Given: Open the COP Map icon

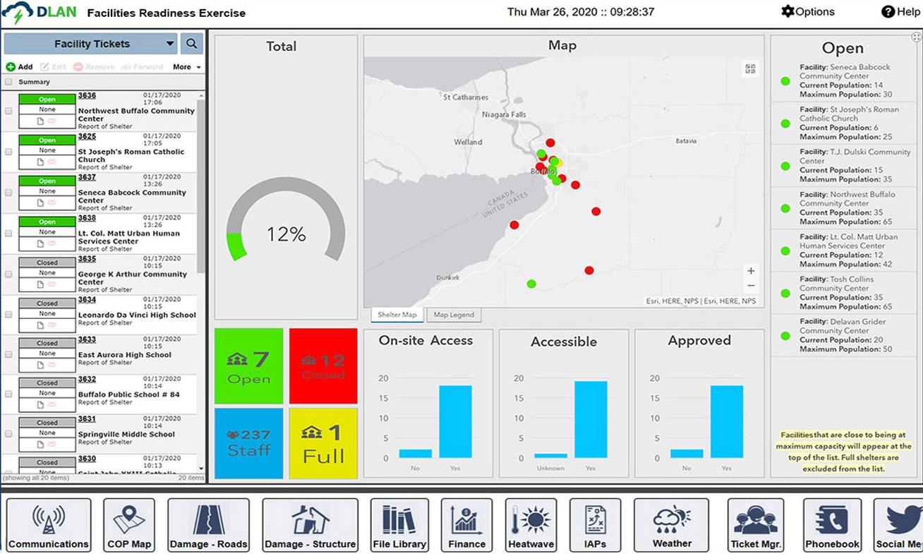Looking at the screenshot, I should [x=128, y=524].
